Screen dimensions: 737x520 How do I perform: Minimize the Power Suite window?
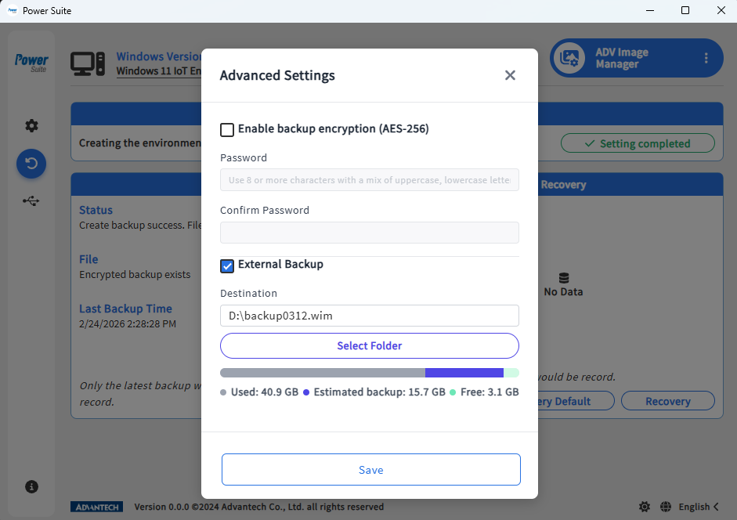coord(650,10)
